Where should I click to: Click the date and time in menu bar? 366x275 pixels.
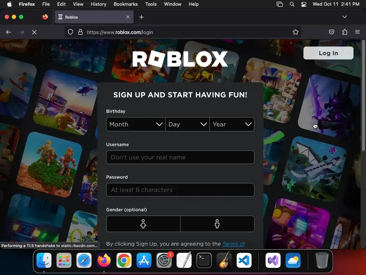coord(336,4)
